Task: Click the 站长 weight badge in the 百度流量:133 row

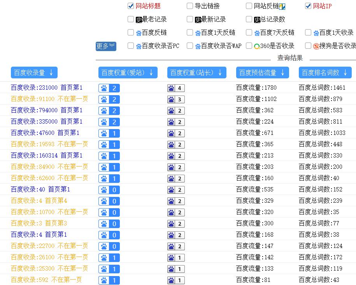Action: (176, 269)
